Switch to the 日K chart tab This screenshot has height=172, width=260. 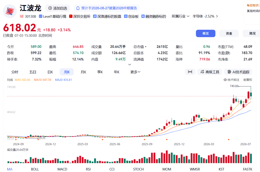pyautogui.click(x=50, y=72)
